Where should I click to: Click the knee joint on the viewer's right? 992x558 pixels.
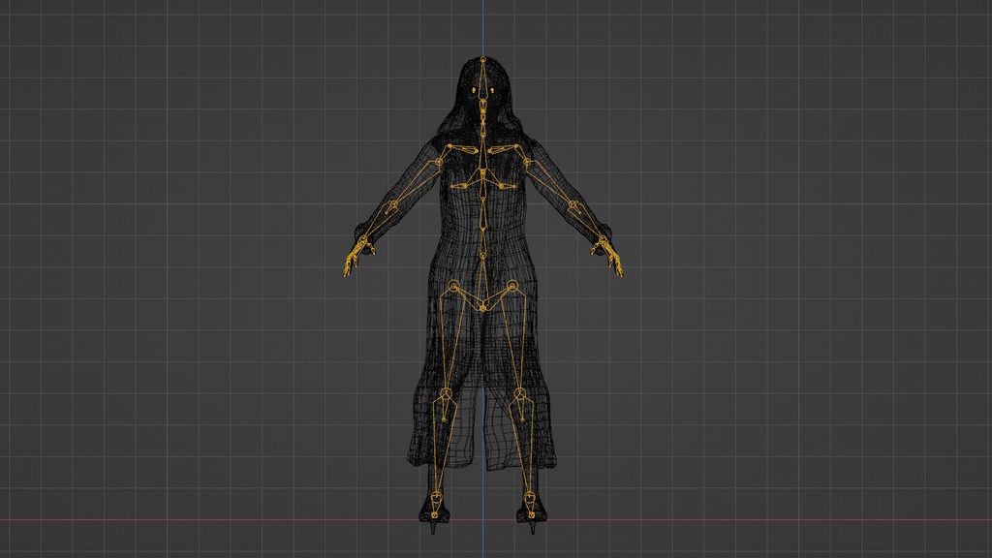coord(519,395)
